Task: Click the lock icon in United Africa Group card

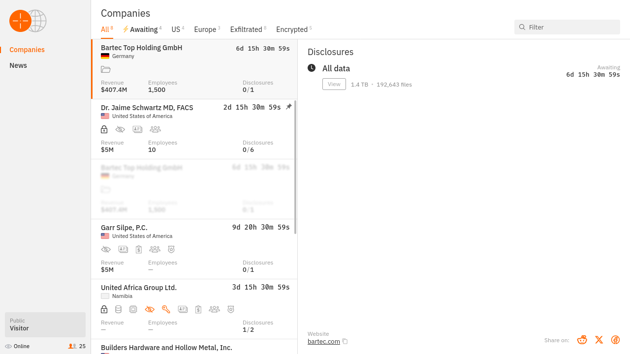Action: click(104, 309)
